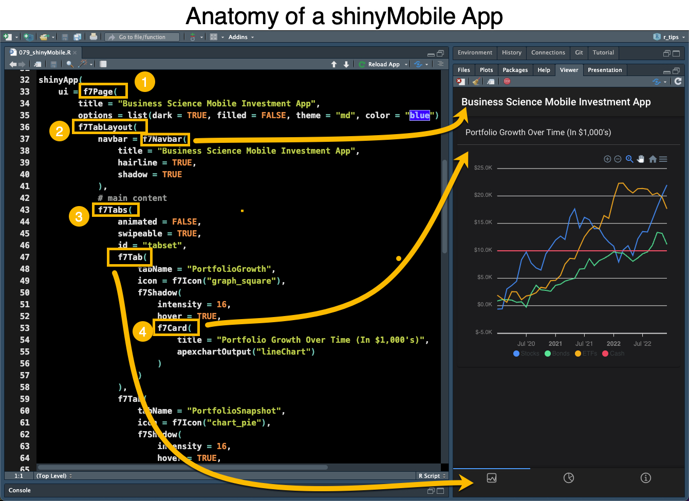This screenshot has width=689, height=501.
Task: Click the Save All documents icon
Action: (78, 37)
